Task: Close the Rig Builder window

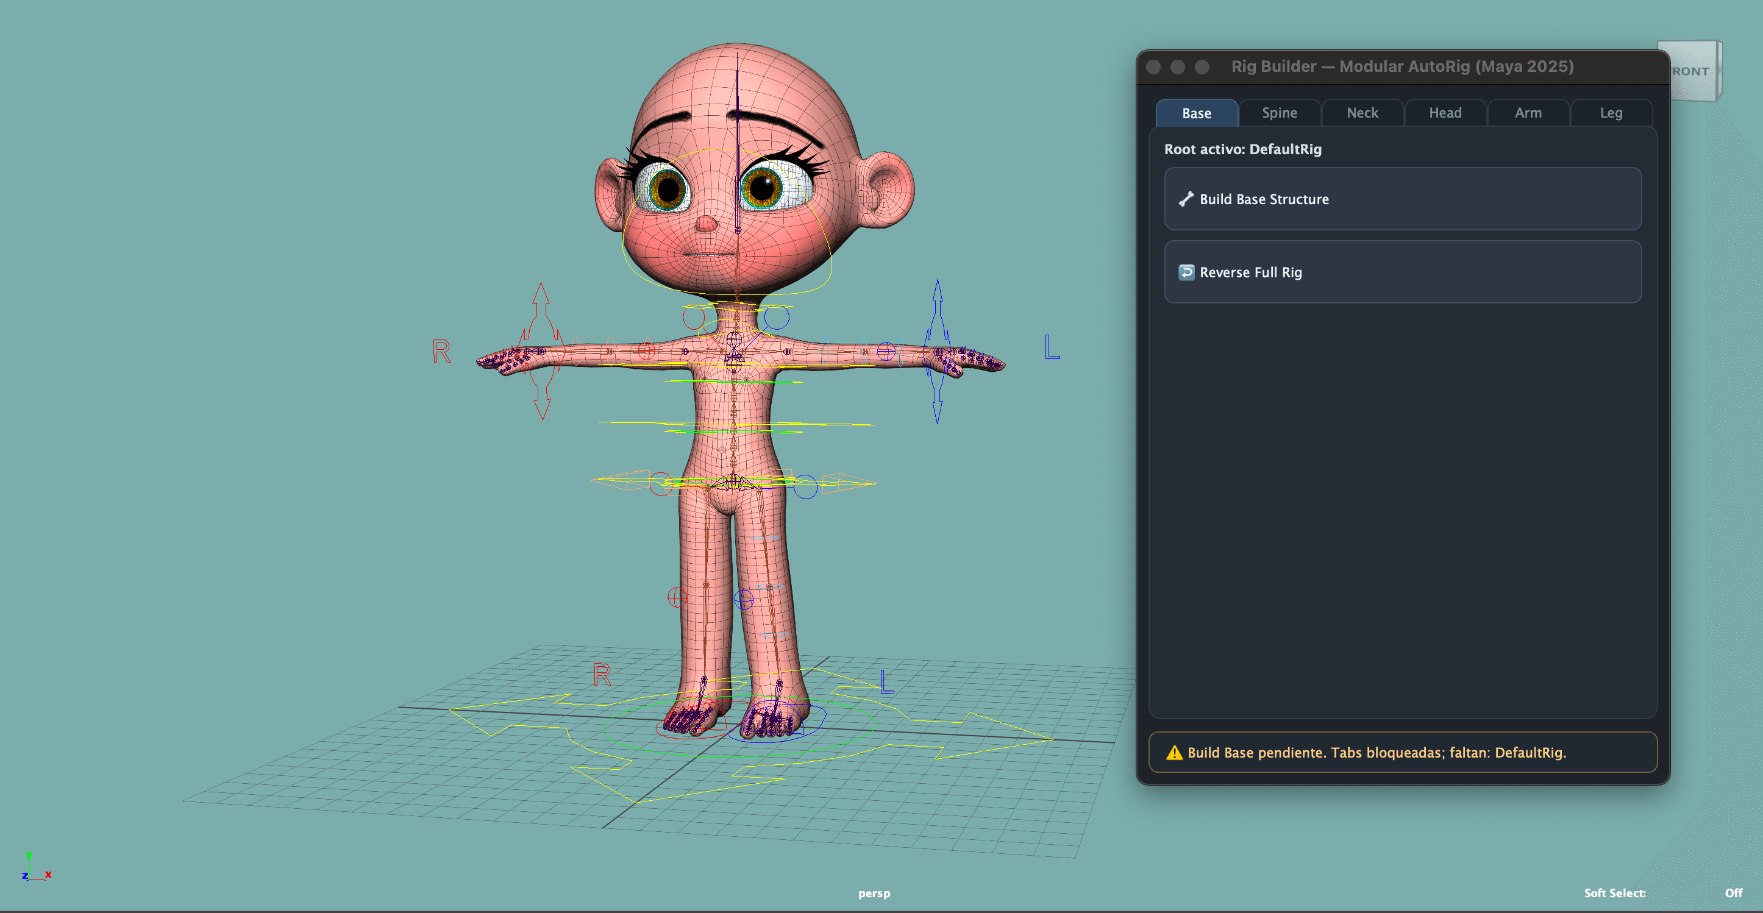Action: pyautogui.click(x=1153, y=67)
